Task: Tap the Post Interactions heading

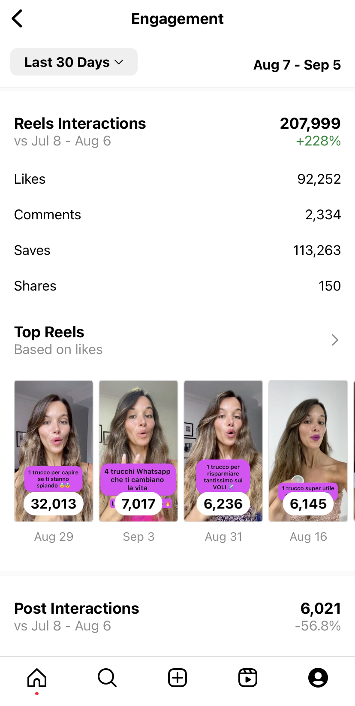Action: 77,609
